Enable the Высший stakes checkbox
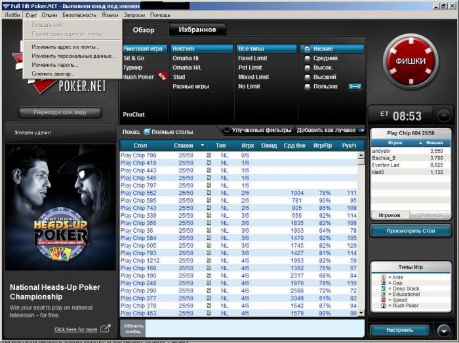The height and width of the screenshot is (343, 459). 307,77
